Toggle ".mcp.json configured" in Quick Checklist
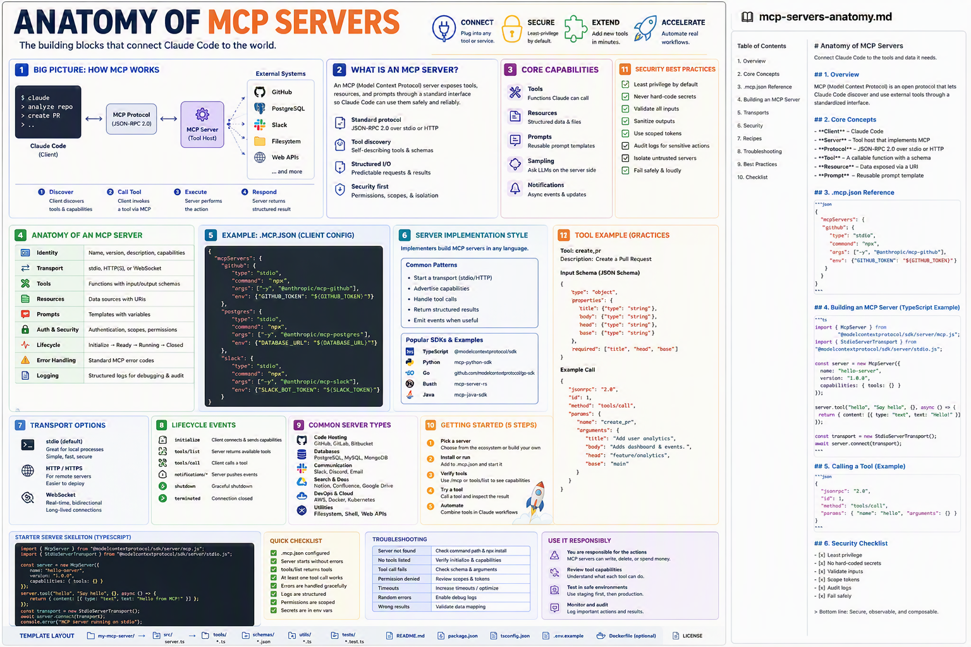 pyautogui.click(x=274, y=553)
